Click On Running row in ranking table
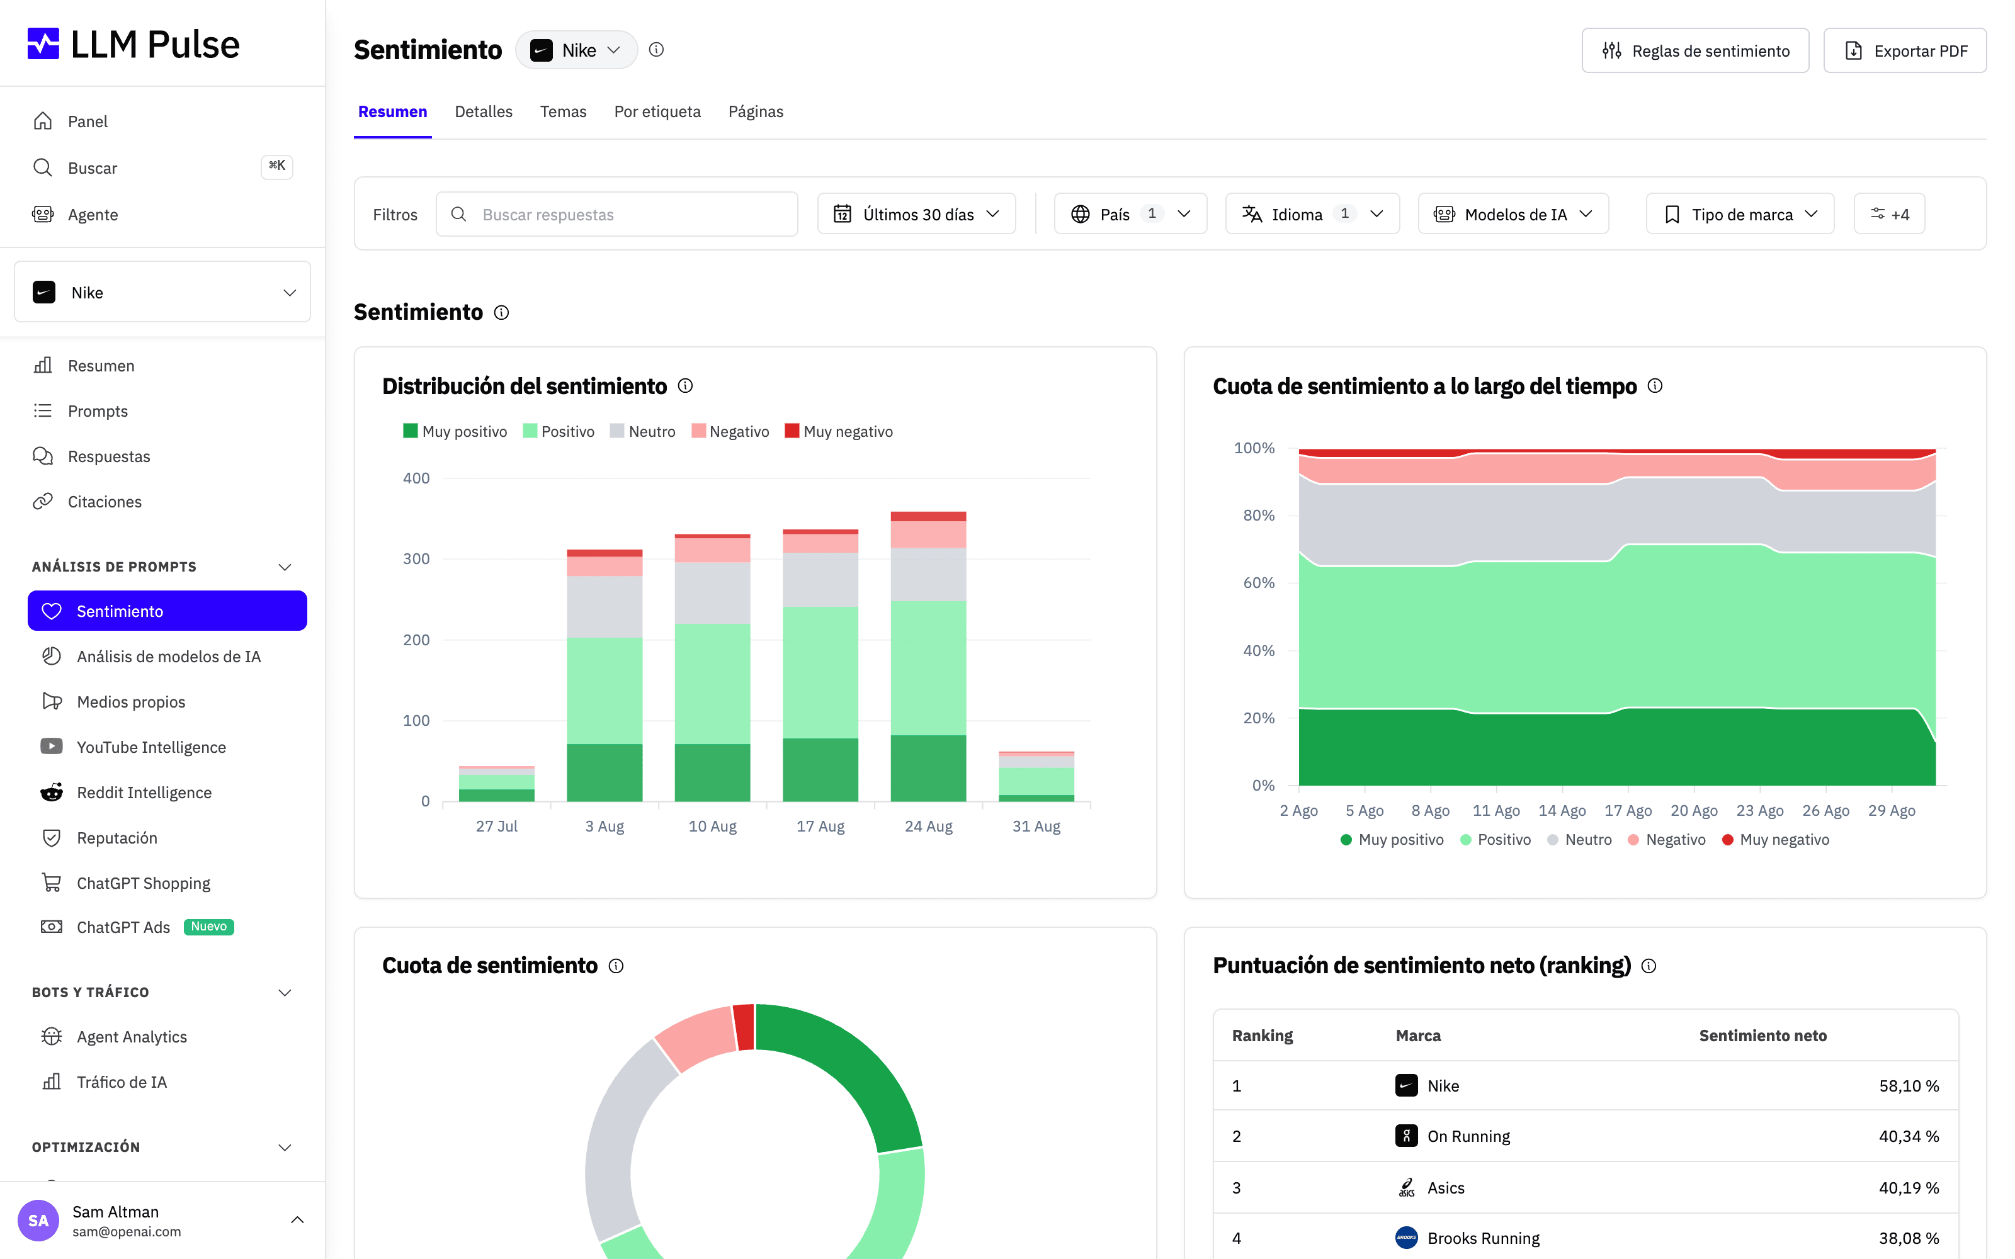 [x=1586, y=1136]
